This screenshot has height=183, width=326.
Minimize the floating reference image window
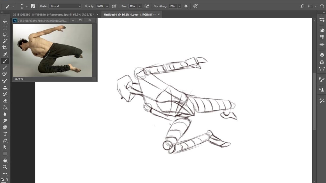73,20
